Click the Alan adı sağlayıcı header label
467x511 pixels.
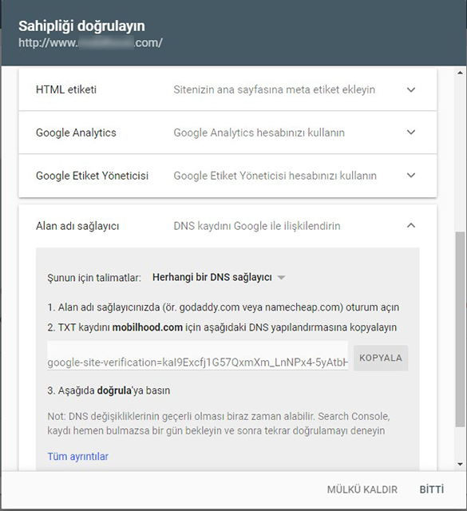77,226
